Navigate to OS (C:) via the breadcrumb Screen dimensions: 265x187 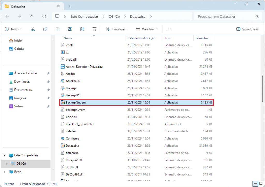pos(114,16)
